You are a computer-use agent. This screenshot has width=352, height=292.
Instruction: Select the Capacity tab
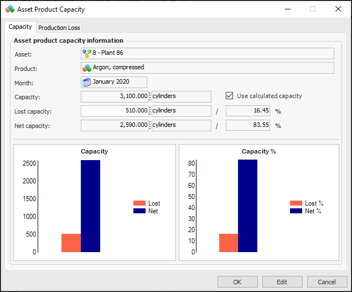[20, 27]
